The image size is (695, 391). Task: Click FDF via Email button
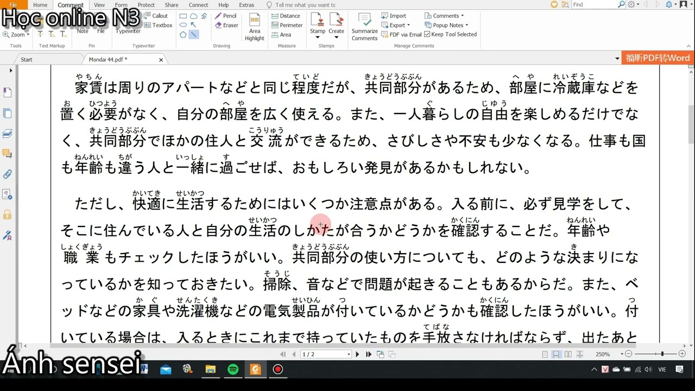[401, 34]
